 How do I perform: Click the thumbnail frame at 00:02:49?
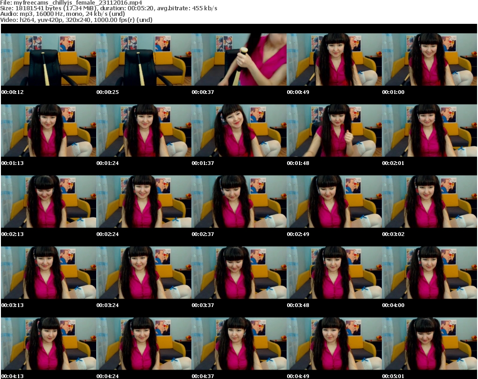click(334, 202)
